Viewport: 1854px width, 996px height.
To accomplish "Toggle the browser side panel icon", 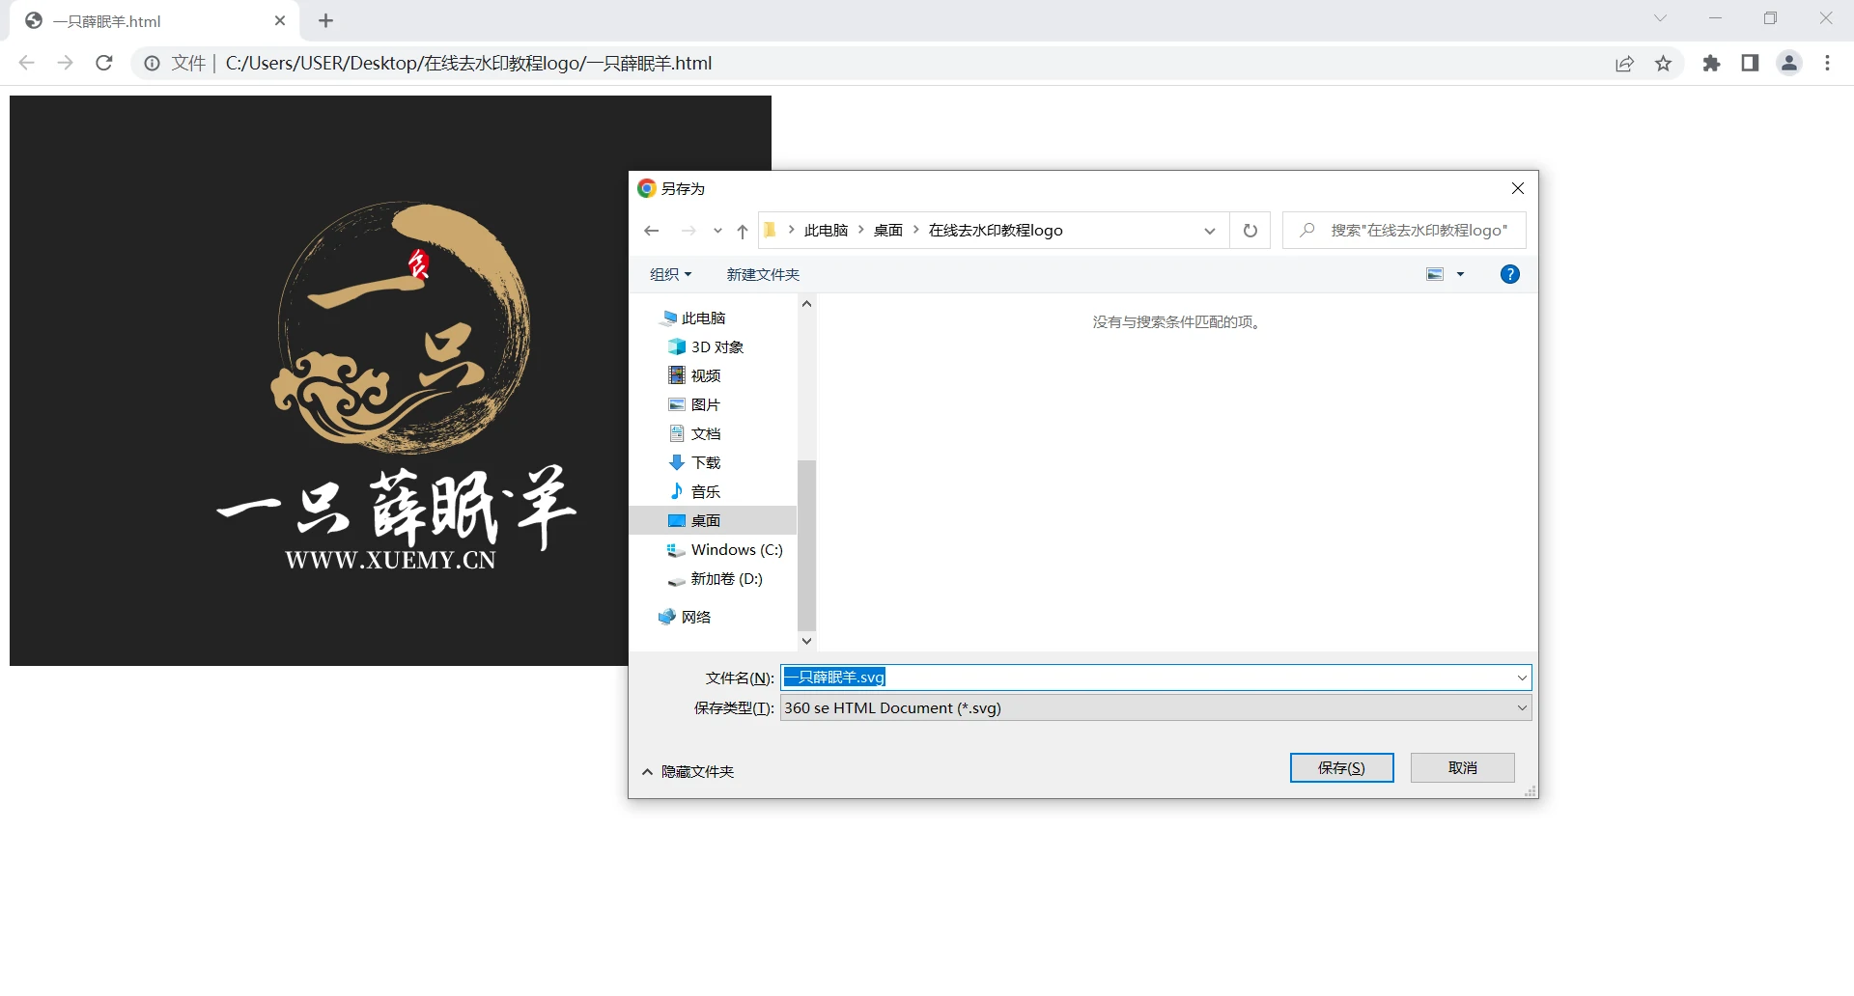I will coord(1750,63).
